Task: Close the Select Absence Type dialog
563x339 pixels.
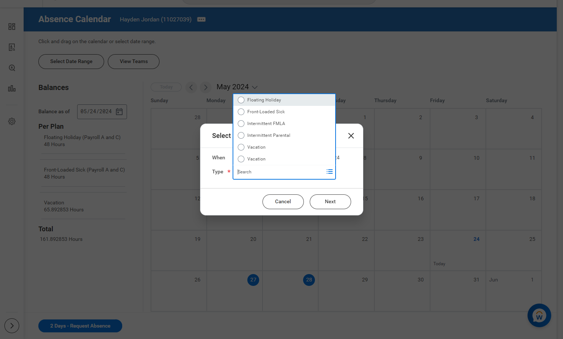Action: pos(351,136)
